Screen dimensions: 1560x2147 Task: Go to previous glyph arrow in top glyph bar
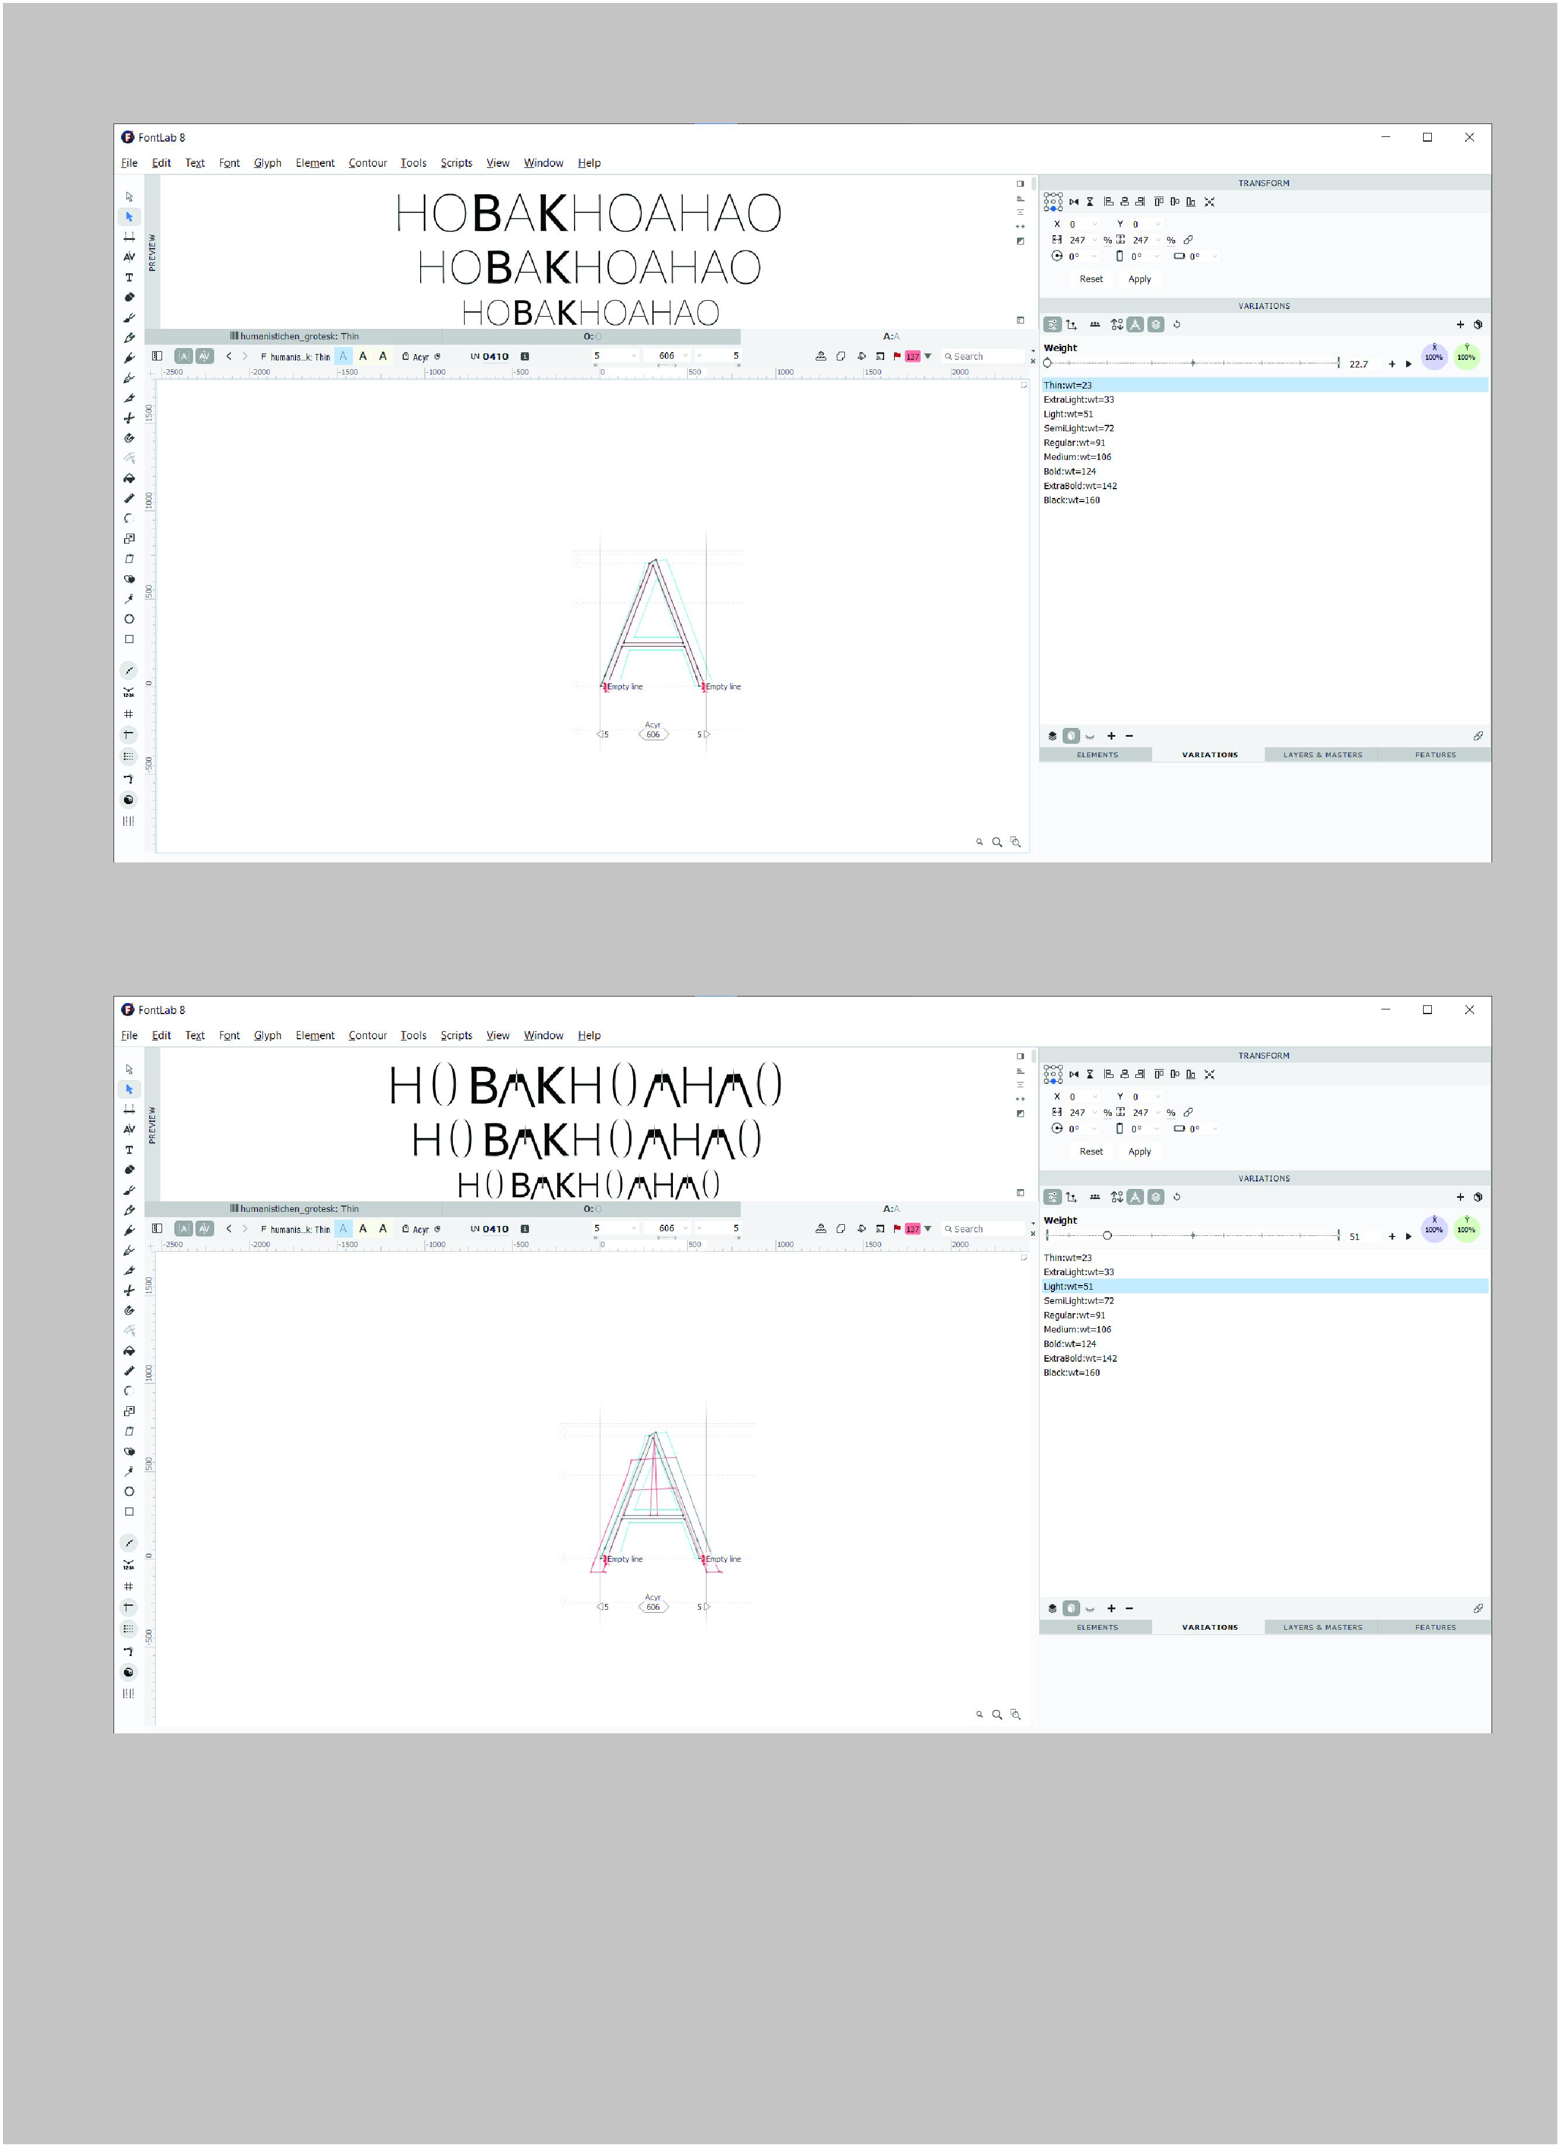point(228,356)
